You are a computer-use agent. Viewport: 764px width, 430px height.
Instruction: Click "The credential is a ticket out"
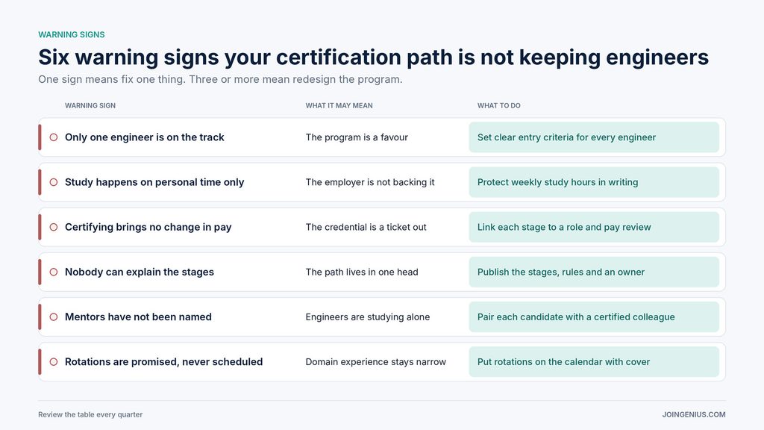(366, 227)
